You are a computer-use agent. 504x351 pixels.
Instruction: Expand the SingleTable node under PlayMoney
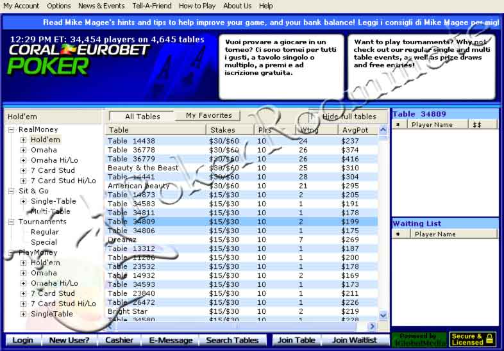(x=23, y=314)
